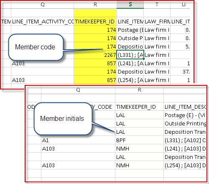Click A103 beside NMH in (L241) row, bottom sheet
The image size is (209, 184).
pyautogui.click(x=78, y=148)
